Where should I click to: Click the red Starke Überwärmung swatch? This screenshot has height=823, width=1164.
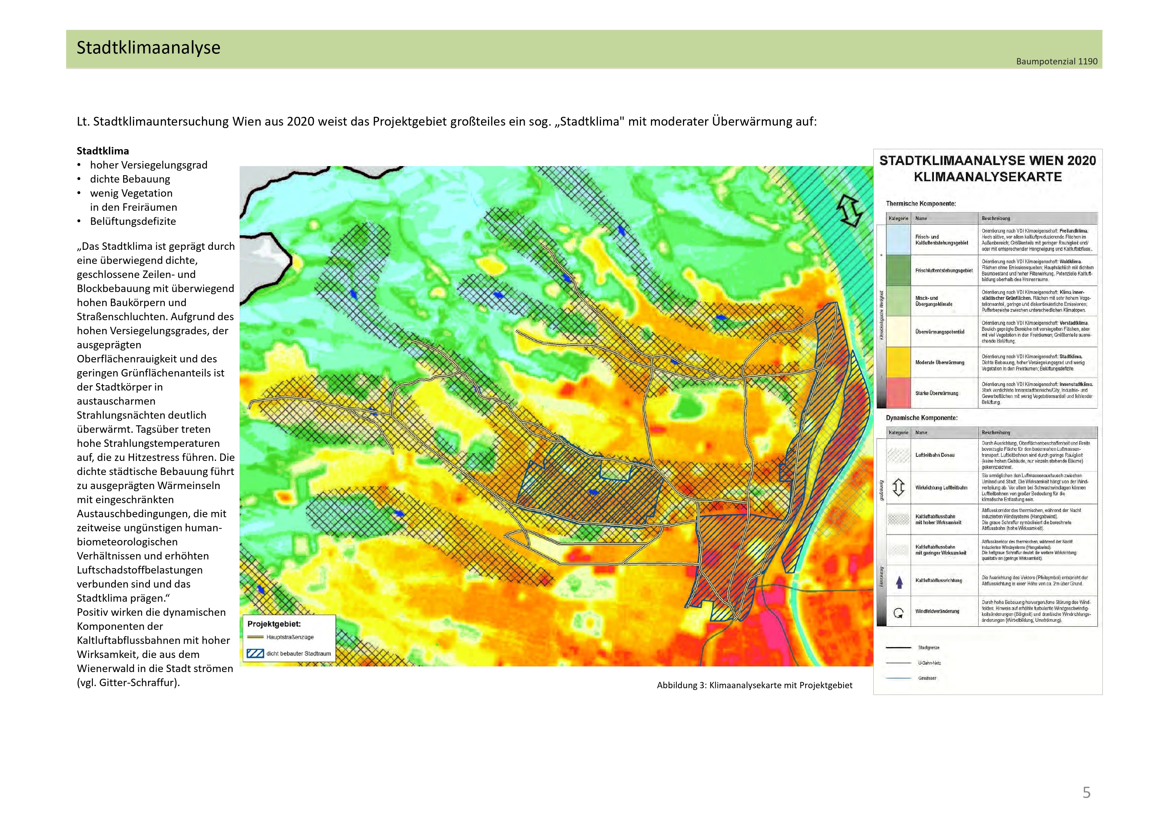pyautogui.click(x=898, y=393)
